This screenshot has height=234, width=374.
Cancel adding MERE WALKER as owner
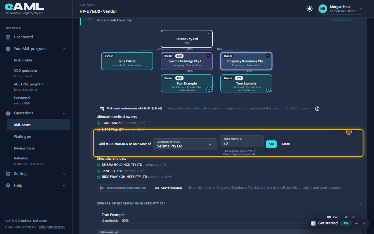tap(286, 144)
